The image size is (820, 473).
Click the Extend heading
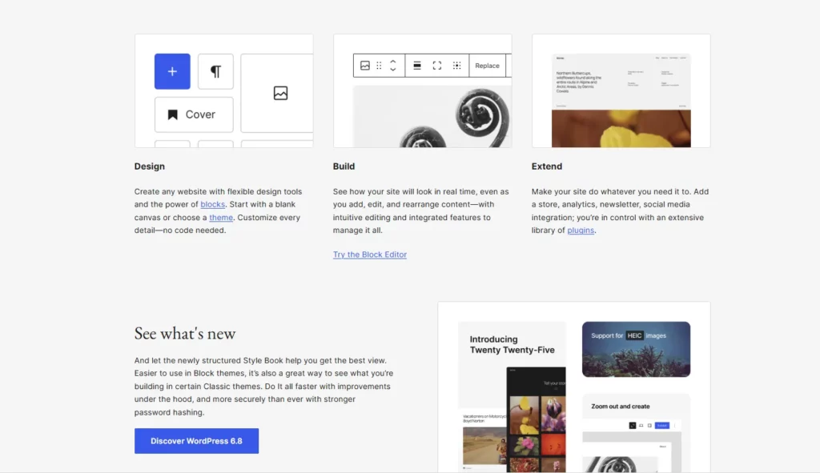tap(547, 166)
